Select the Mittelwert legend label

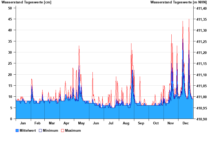28,130
